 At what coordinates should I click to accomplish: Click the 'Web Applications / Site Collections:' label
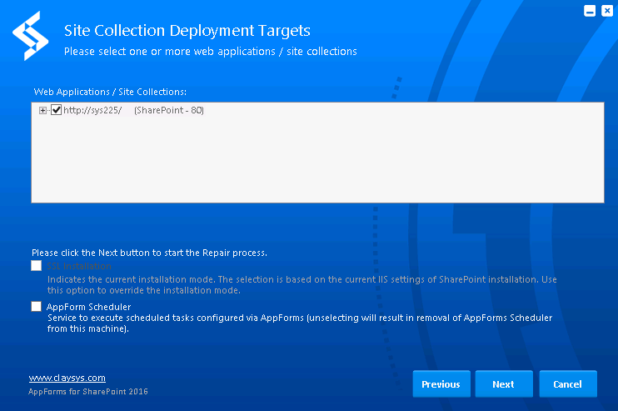pos(110,92)
